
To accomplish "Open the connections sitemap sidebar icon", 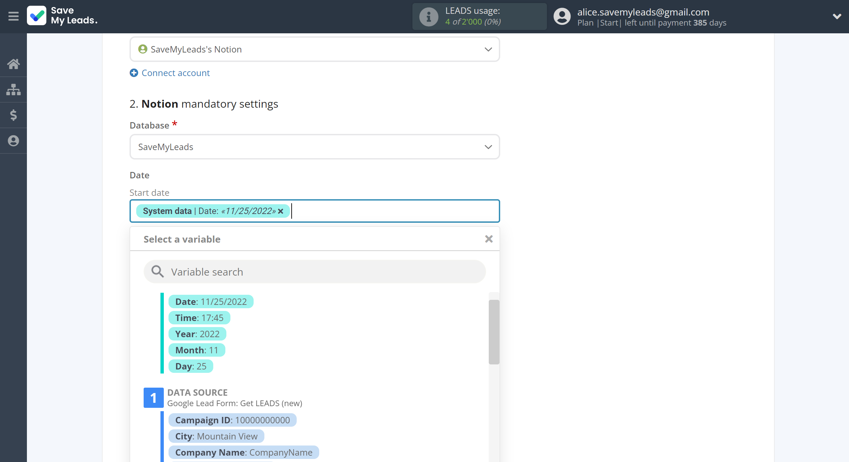I will [13, 90].
